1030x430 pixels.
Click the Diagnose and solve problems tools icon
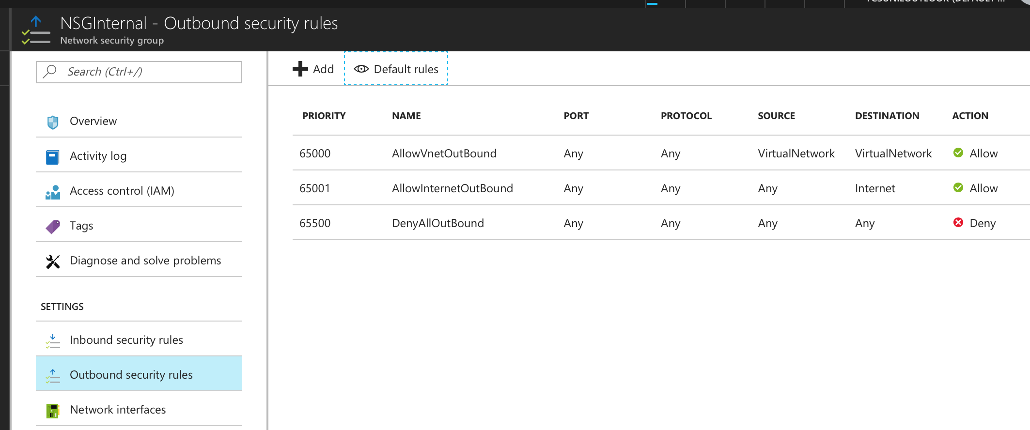coord(53,261)
